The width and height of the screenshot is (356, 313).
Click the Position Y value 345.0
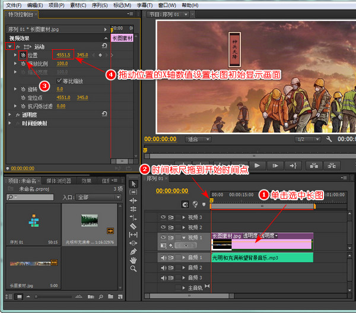[82, 55]
